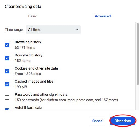Click the Autofill form data label

tap(28, 108)
